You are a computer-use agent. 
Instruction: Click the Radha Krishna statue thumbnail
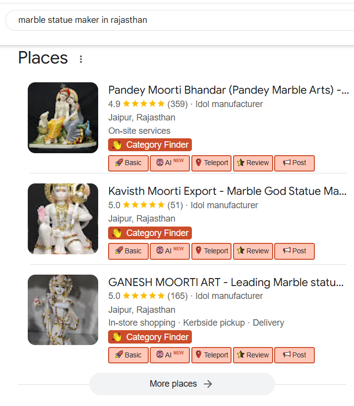pos(63,117)
